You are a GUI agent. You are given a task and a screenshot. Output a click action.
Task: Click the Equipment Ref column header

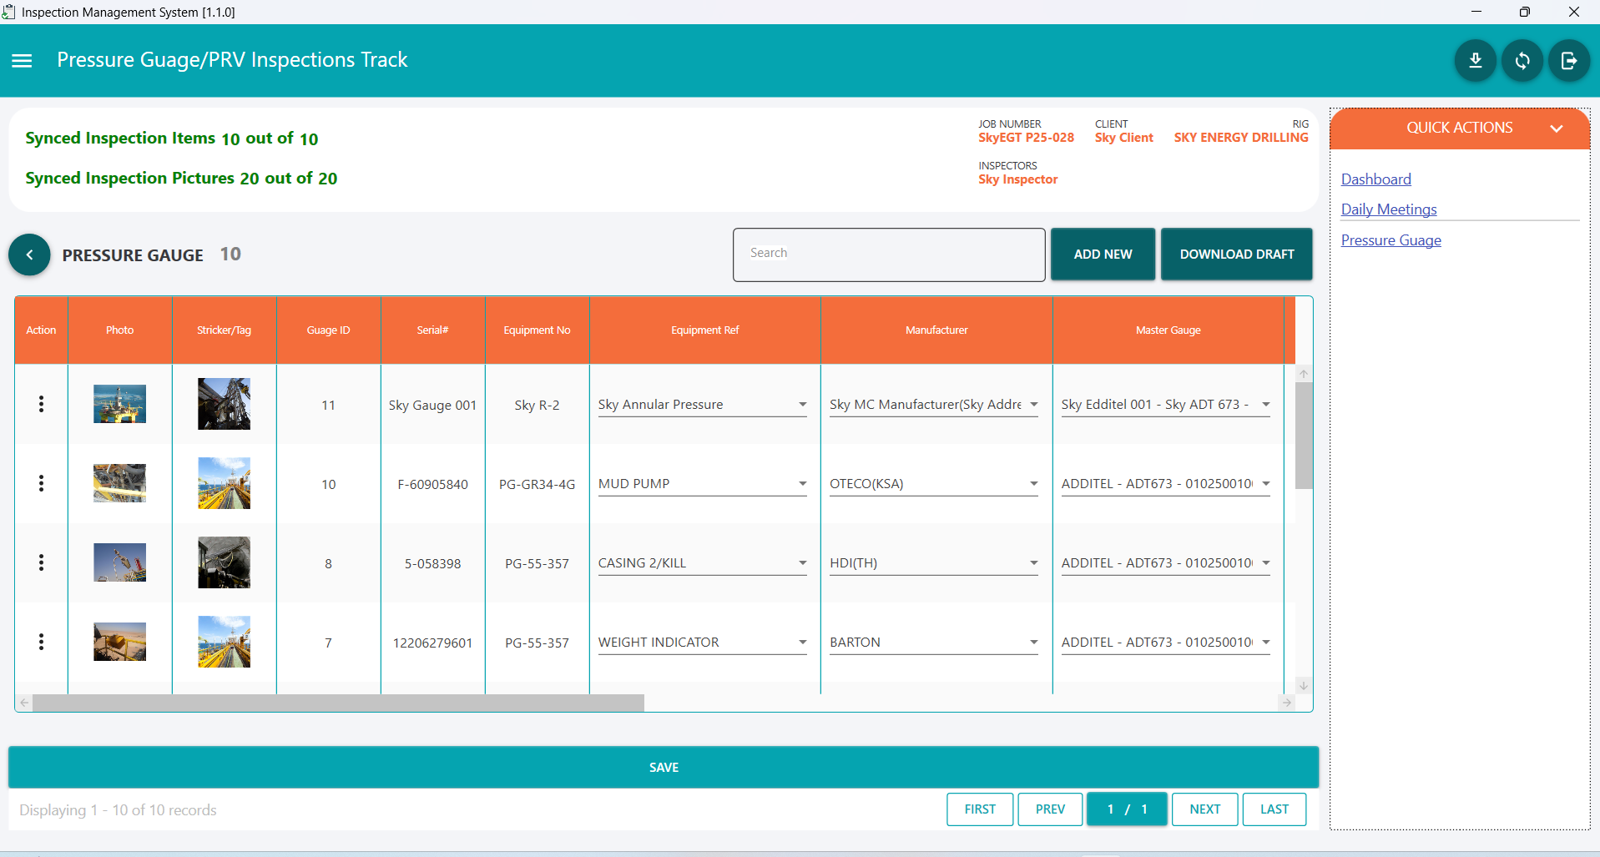click(704, 330)
